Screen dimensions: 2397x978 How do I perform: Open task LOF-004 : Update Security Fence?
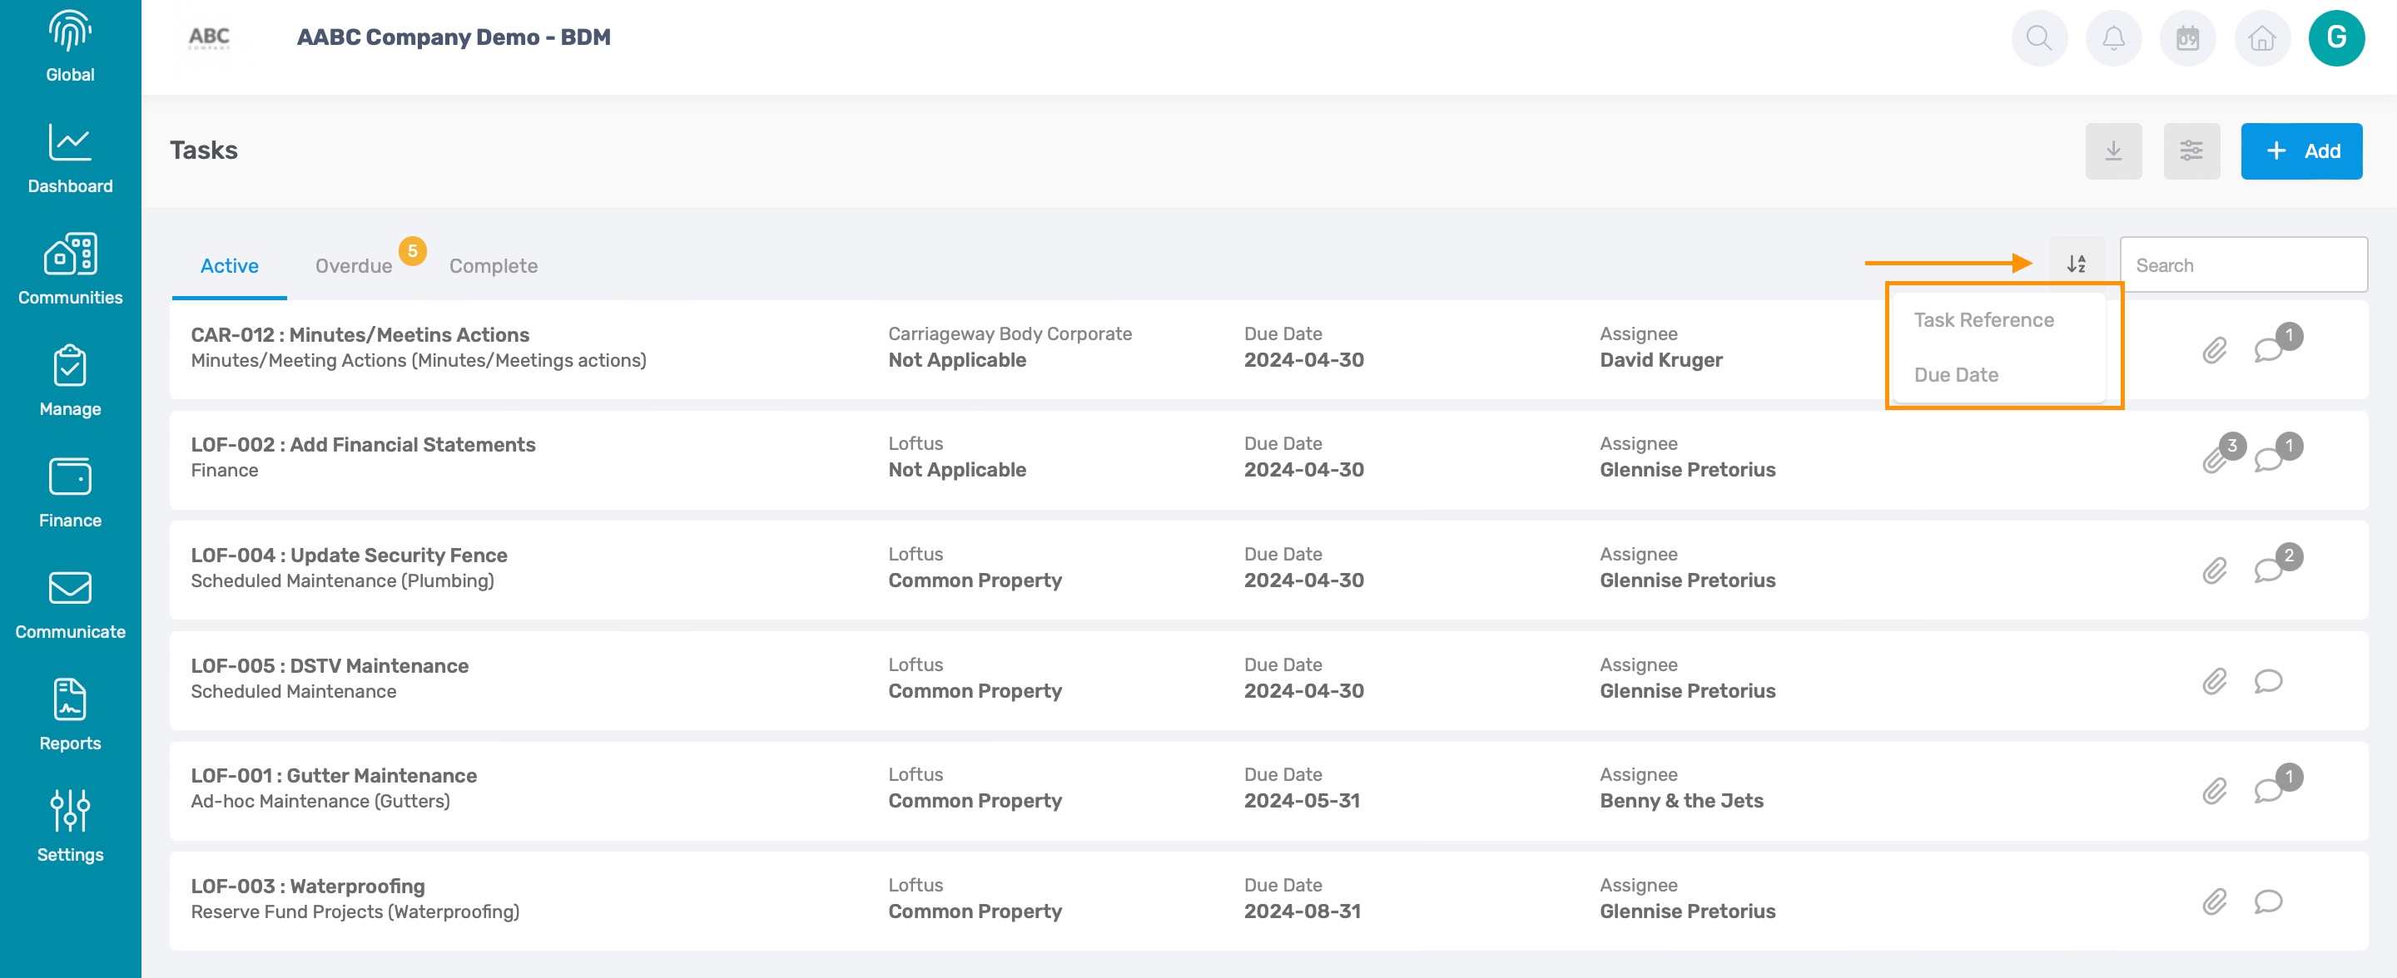coord(349,555)
